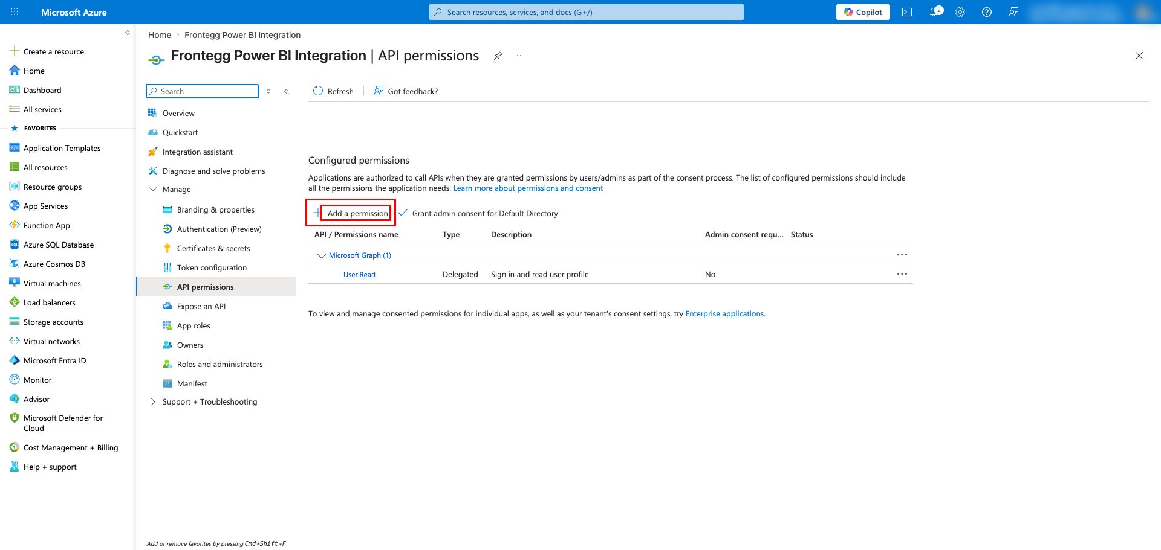Viewport: 1161px width, 550px height.
Task: Open Application Templates favorite
Action: tap(62, 148)
